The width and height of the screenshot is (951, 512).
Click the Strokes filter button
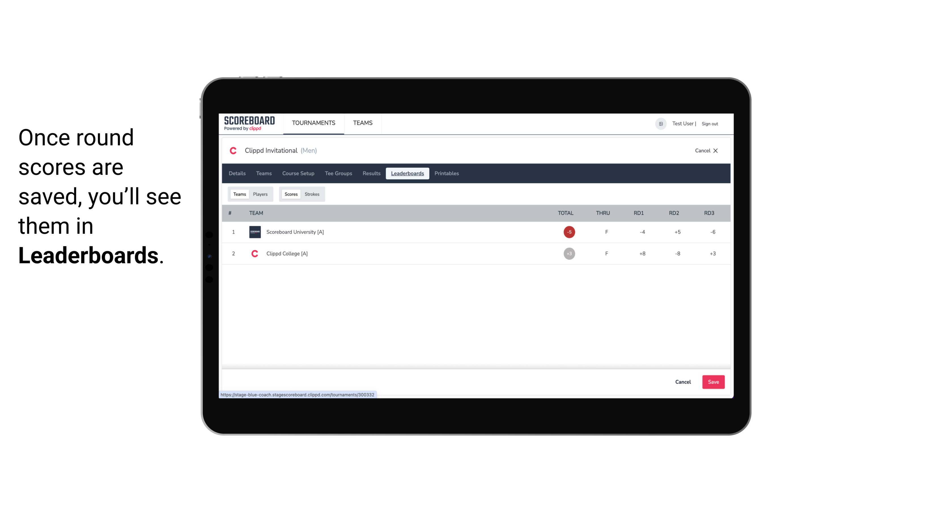point(312,194)
